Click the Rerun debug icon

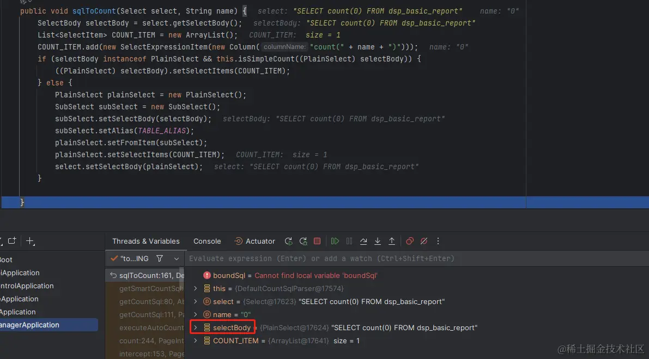288,242
